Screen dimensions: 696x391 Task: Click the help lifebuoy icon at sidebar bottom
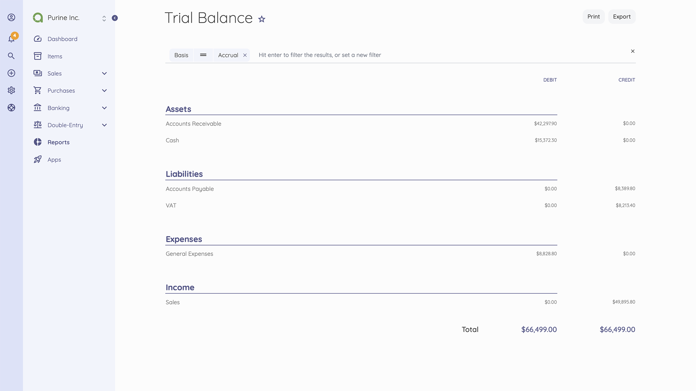[x=11, y=108]
